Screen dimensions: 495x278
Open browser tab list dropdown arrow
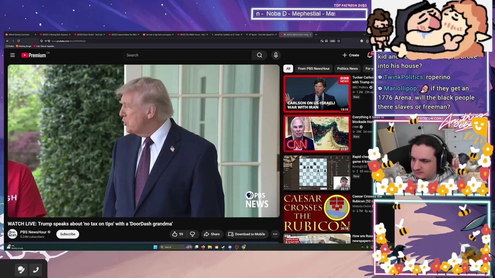[364, 34]
